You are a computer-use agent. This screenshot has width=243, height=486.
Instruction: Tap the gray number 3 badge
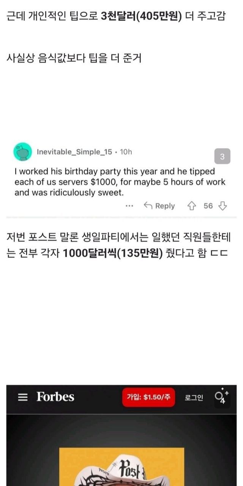coord(222,156)
